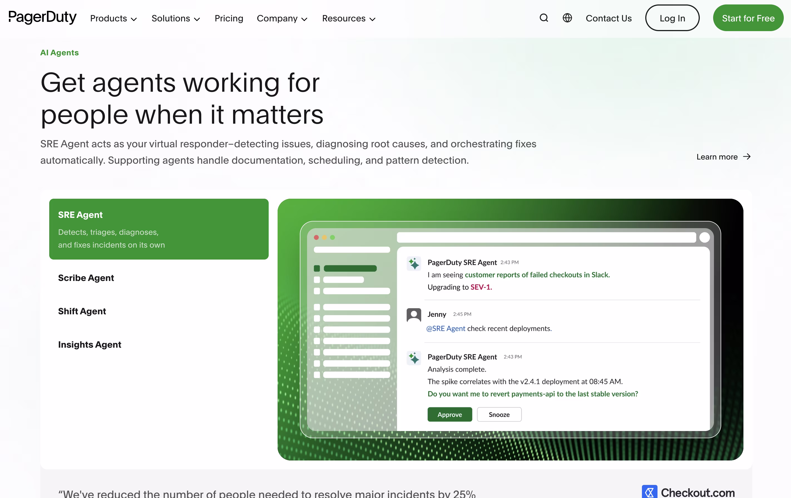Open the Company dropdown menu
Image resolution: width=791 pixels, height=498 pixels.
(x=282, y=18)
